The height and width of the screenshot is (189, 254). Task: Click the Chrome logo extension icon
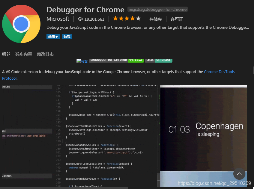[x=21, y=24]
